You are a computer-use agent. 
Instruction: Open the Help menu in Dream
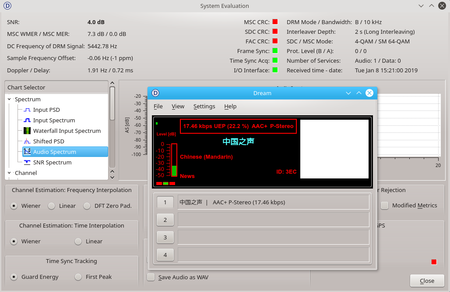coord(230,107)
